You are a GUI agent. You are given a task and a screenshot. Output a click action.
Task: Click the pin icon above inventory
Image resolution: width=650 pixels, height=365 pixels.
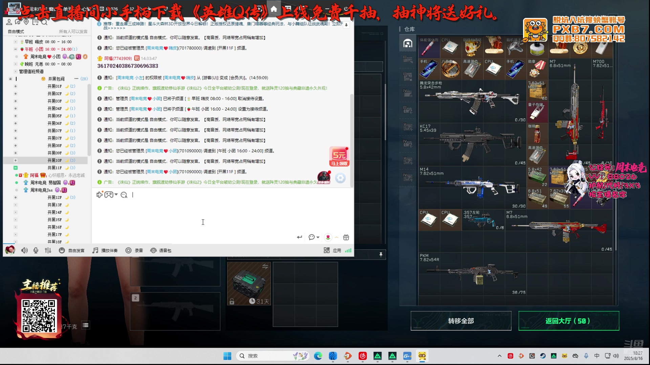pyautogui.click(x=381, y=254)
